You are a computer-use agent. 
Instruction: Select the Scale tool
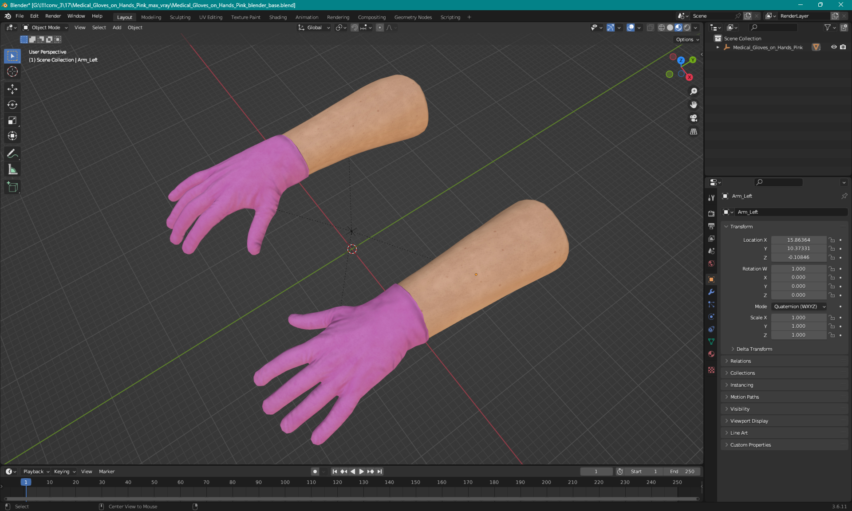12,120
